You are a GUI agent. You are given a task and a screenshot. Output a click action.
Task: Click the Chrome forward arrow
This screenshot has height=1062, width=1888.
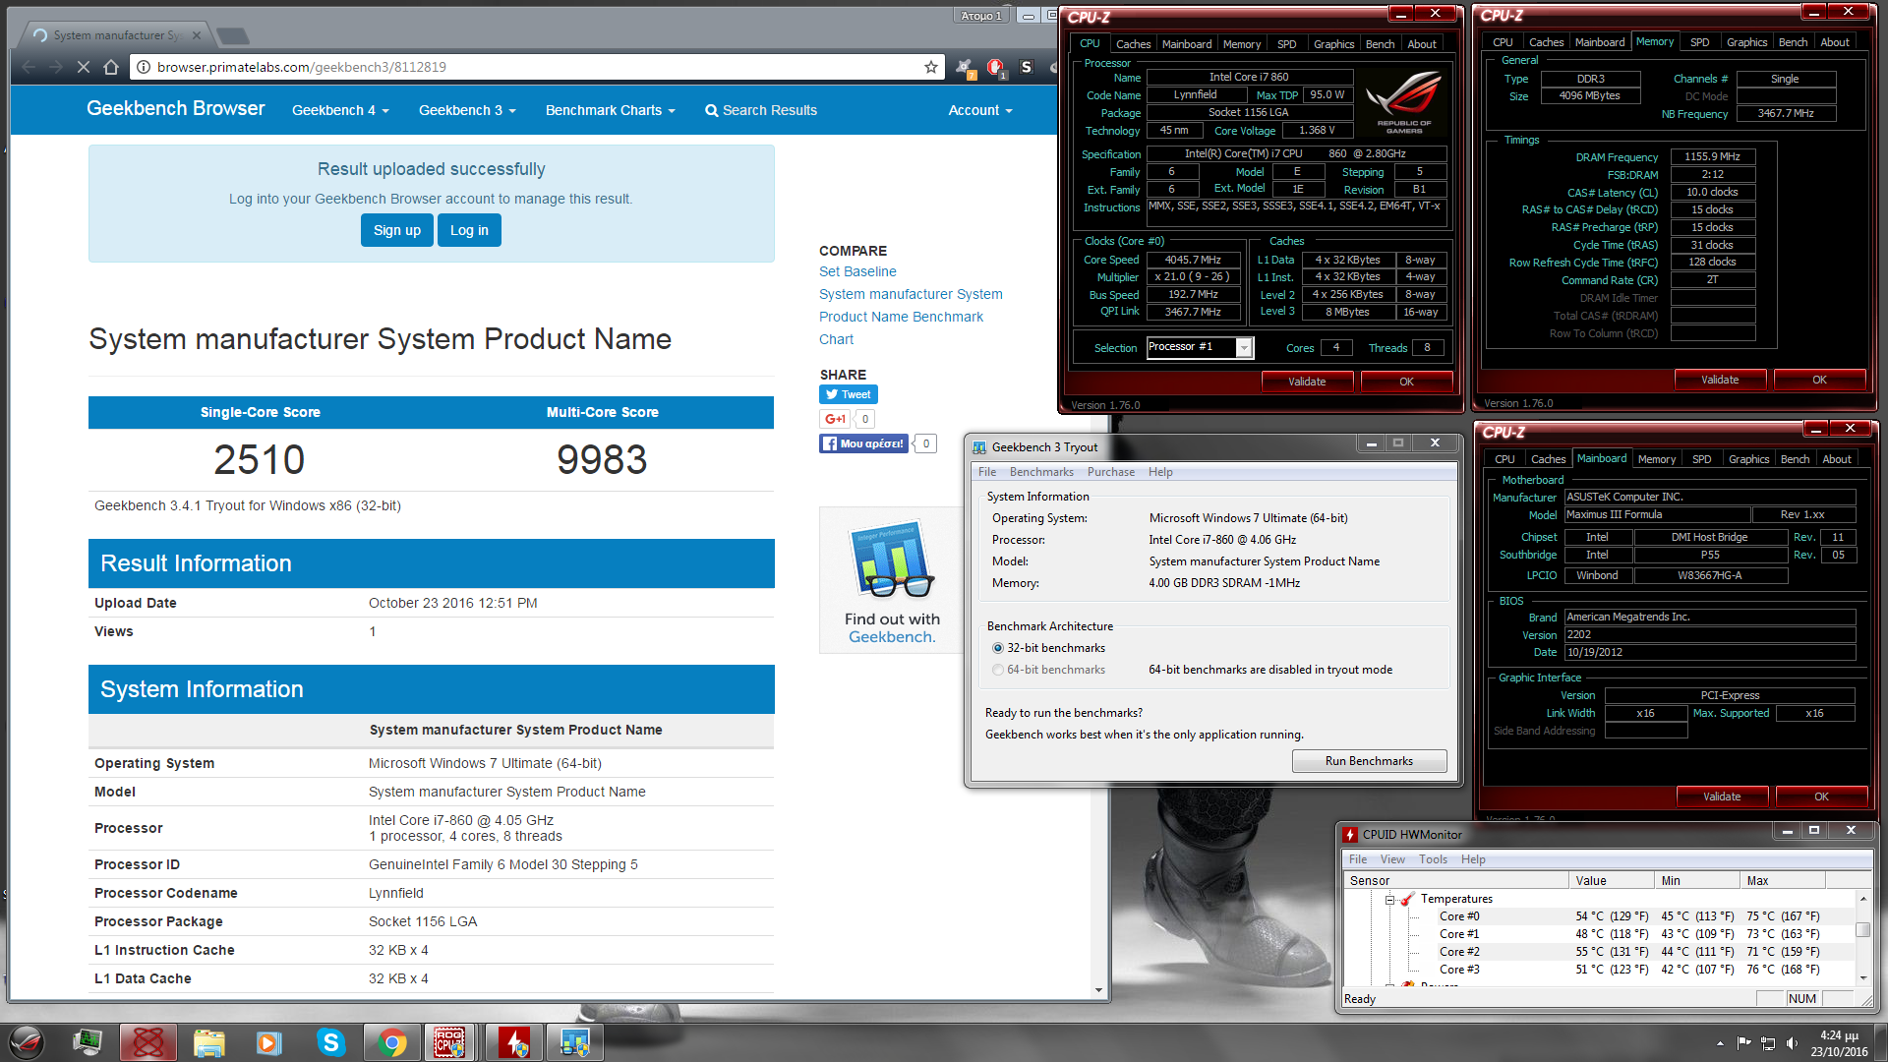click(56, 67)
